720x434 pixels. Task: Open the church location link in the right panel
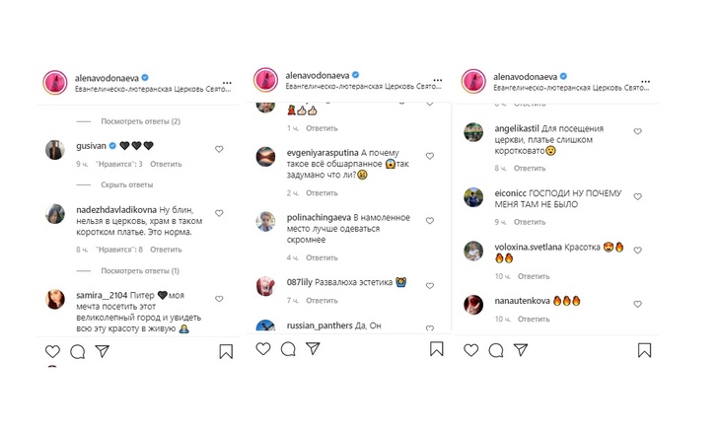[x=567, y=88]
